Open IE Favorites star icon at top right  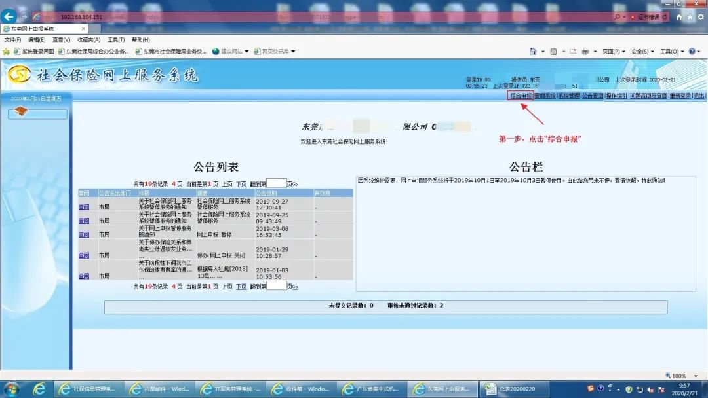[690, 17]
